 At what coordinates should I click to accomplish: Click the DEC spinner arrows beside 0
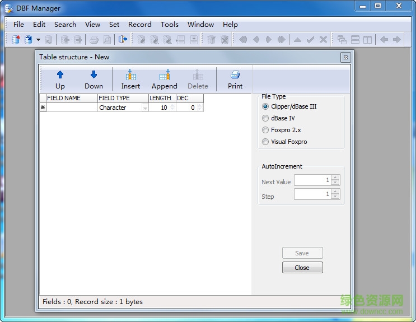(x=200, y=108)
